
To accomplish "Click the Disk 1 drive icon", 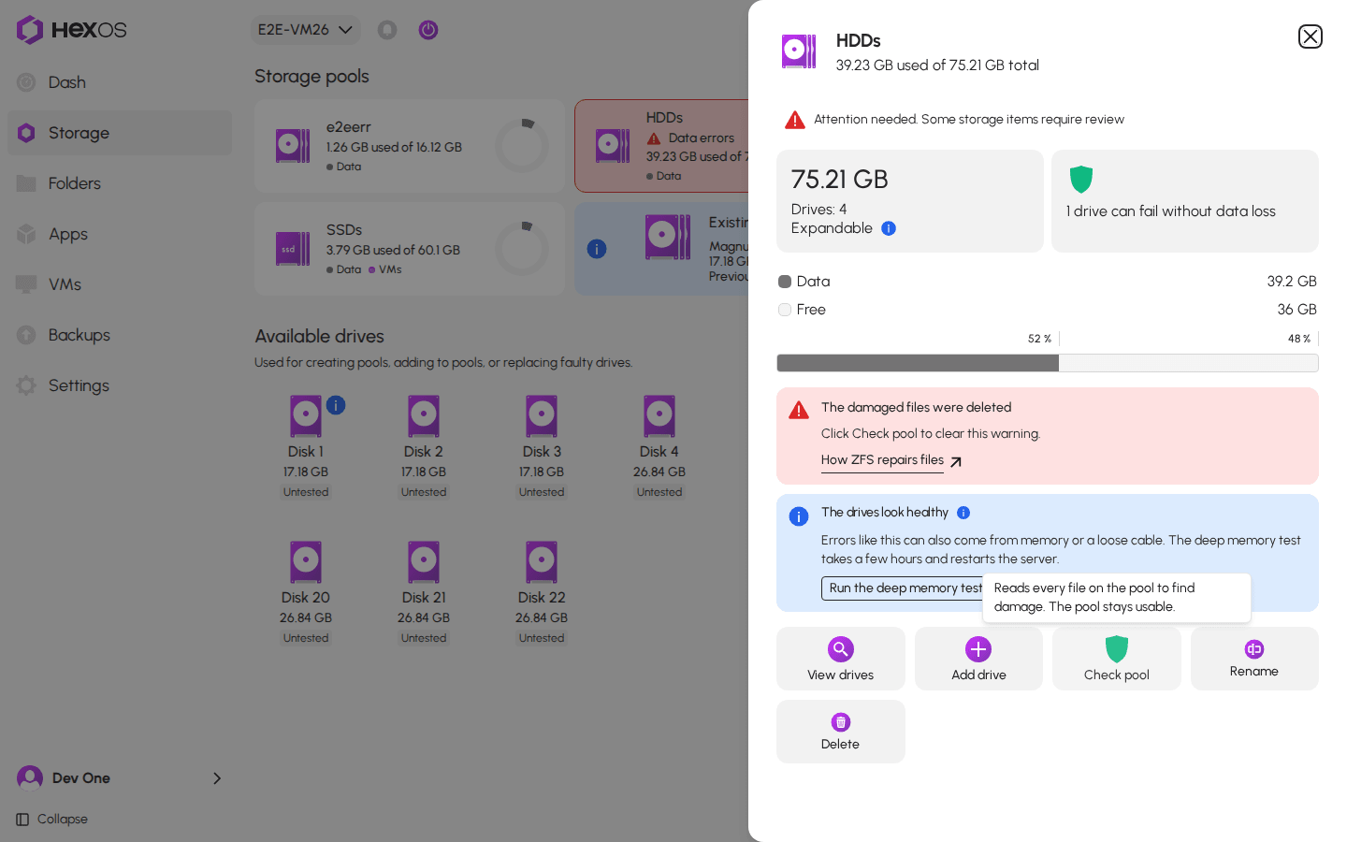I will click(x=306, y=416).
